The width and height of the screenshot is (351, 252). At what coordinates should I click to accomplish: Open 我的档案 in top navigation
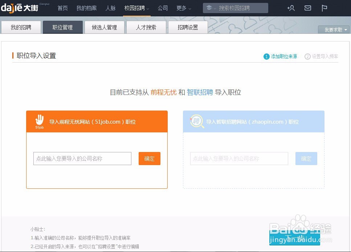tap(87, 8)
